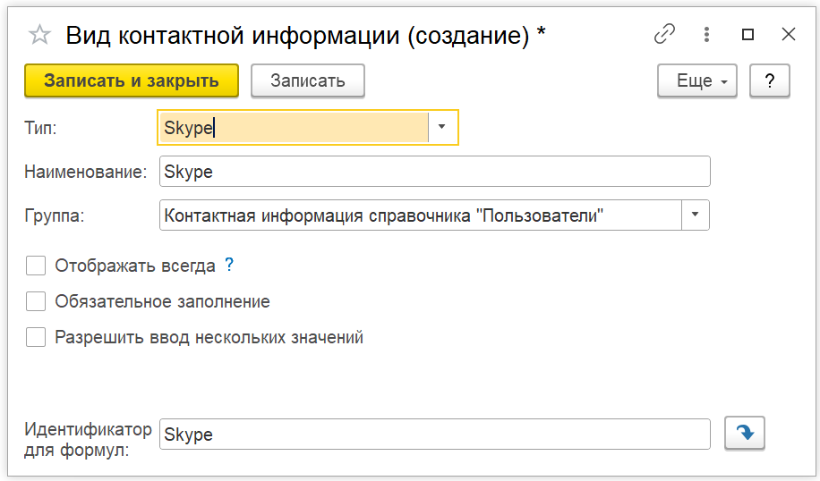This screenshot has width=820, height=481.
Task: Click into the Наименование input field
Action: [x=434, y=172]
